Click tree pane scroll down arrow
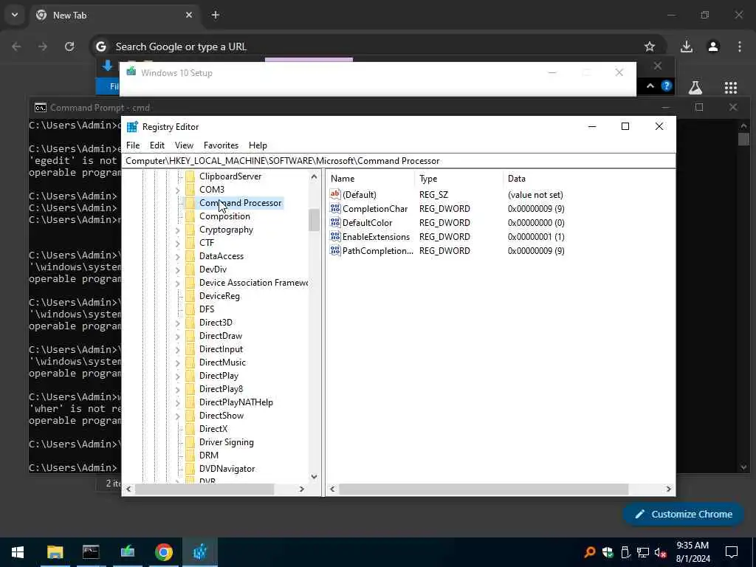 pos(314,477)
